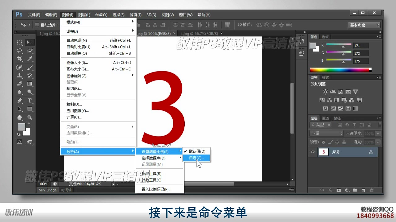Open layer filter type dropdown 类型
Image resolution: width=396 pixels, height=222 pixels.
pos(321,125)
